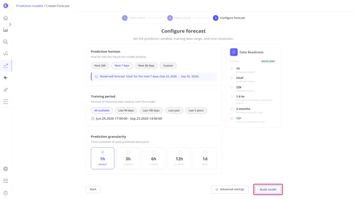Click the Data Readiness chart icon
Screen dimensions: 355x199
point(234,52)
